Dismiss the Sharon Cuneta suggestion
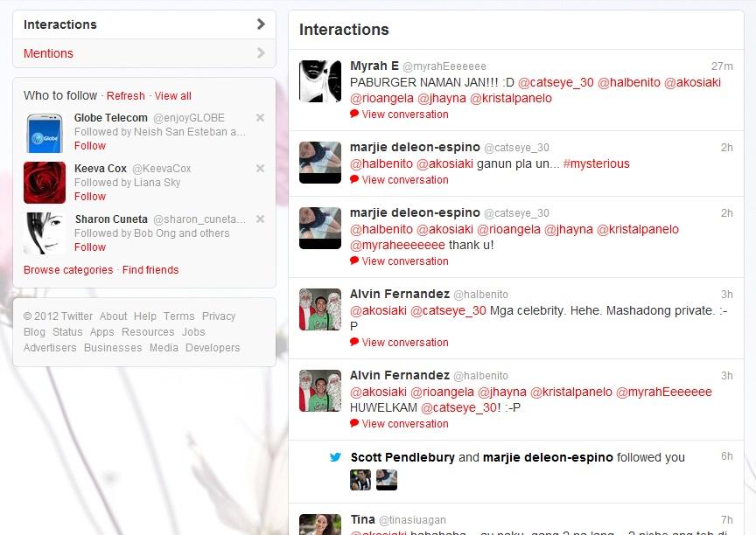The width and height of the screenshot is (756, 535). point(260,219)
